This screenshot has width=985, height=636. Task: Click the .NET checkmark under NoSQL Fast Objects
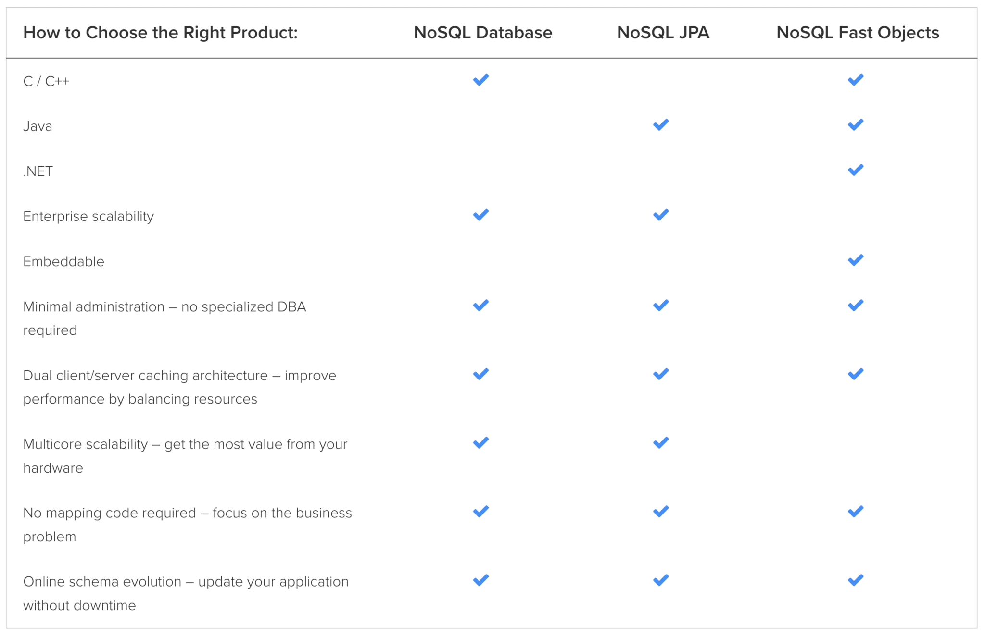click(x=856, y=170)
